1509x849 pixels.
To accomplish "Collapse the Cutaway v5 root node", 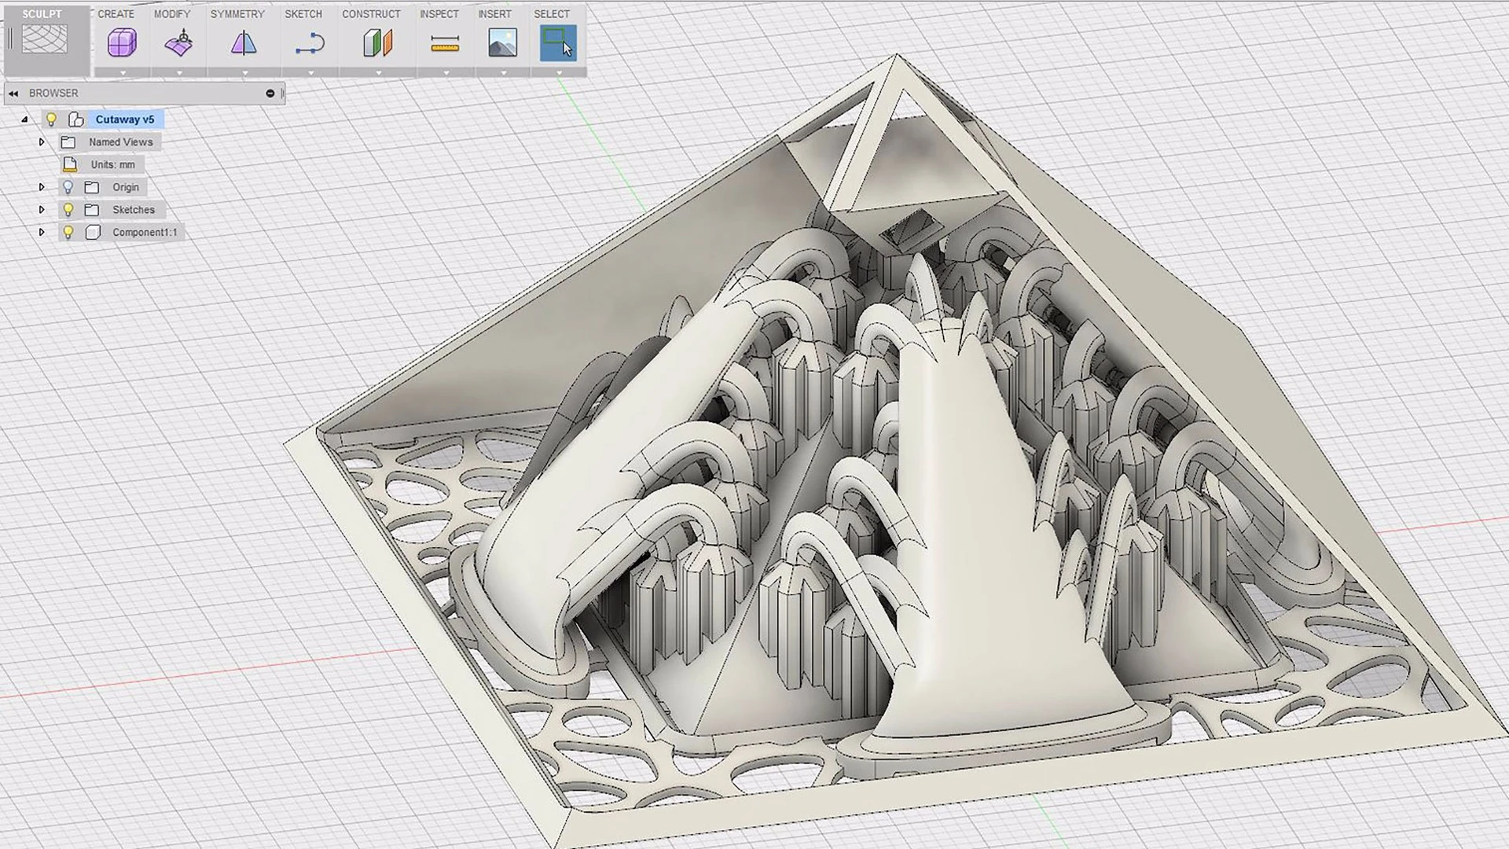I will coord(24,119).
